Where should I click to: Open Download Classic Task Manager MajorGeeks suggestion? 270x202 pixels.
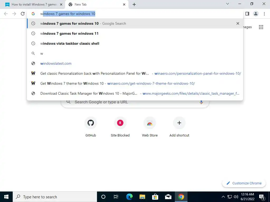click(x=135, y=93)
